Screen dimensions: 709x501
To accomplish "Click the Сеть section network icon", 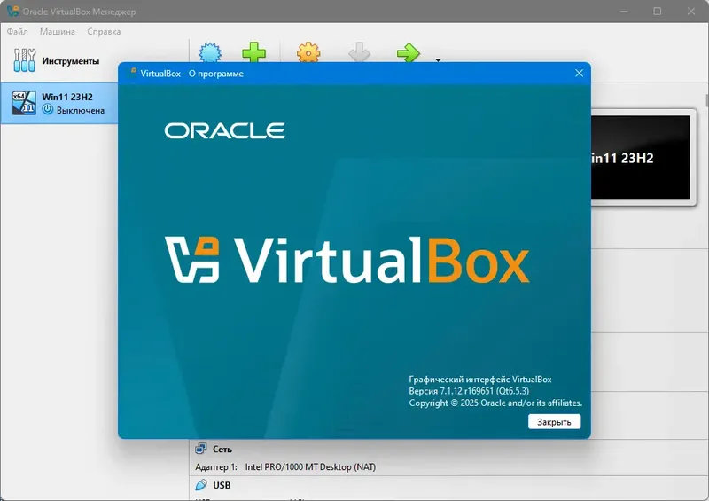I will click(x=201, y=449).
